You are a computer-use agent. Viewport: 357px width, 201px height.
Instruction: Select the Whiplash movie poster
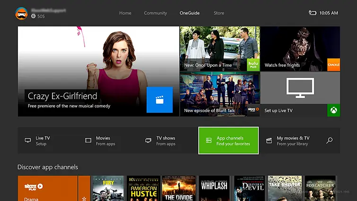tap(214, 189)
